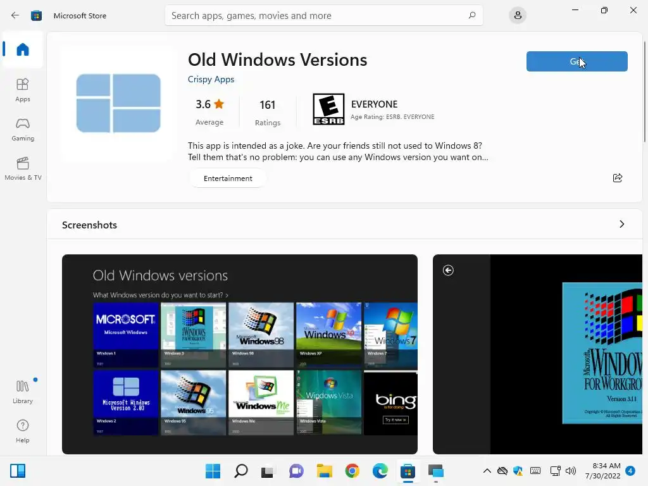Open notifications badge showing 4
This screenshot has height=486, width=648.
(630, 471)
